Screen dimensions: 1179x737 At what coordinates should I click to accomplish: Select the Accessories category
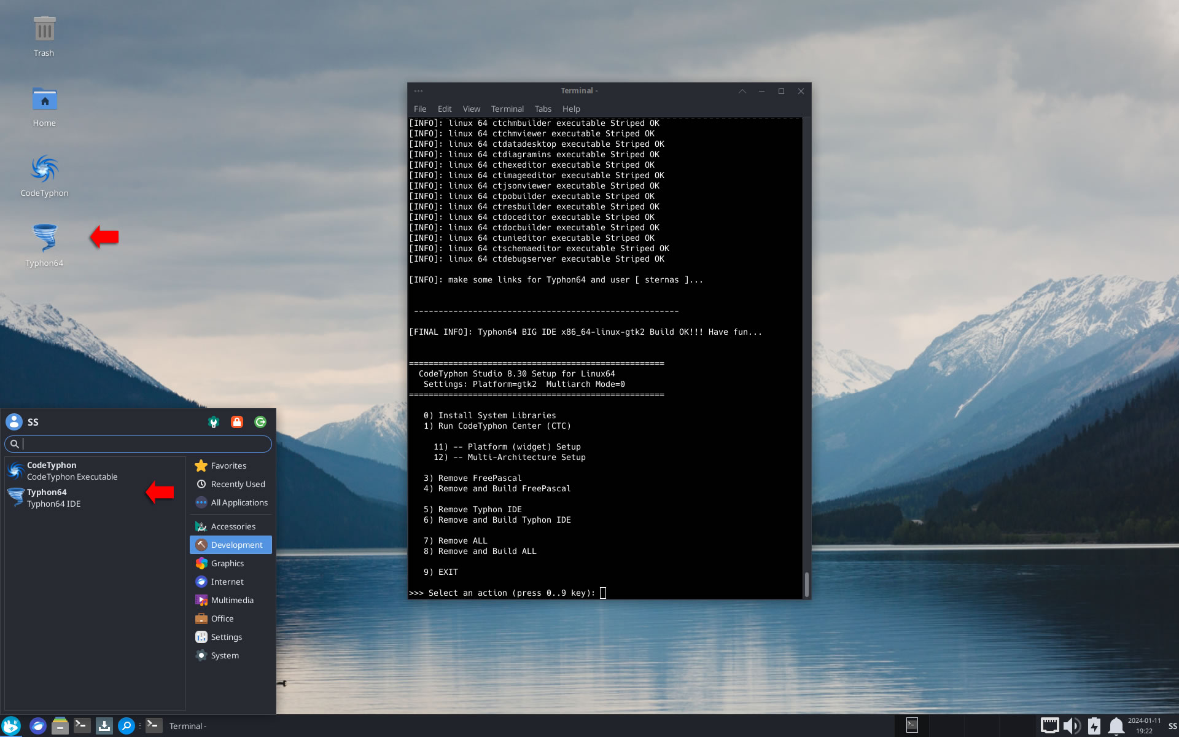click(231, 526)
